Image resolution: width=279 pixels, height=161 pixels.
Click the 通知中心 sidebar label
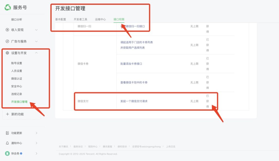17,143
